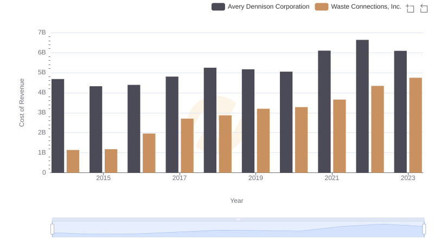Select the 2021 Avery Dennison bar
The width and height of the screenshot is (434, 250).
(324, 112)
